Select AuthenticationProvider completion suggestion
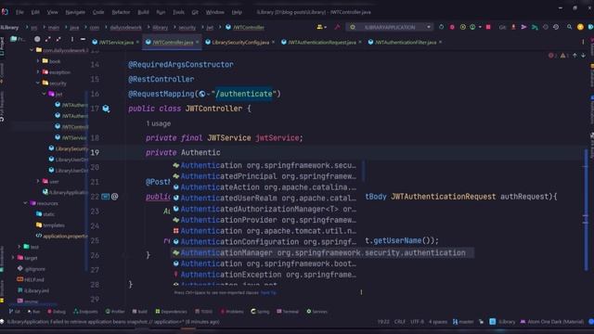Image resolution: width=594 pixels, height=334 pixels. 265,220
